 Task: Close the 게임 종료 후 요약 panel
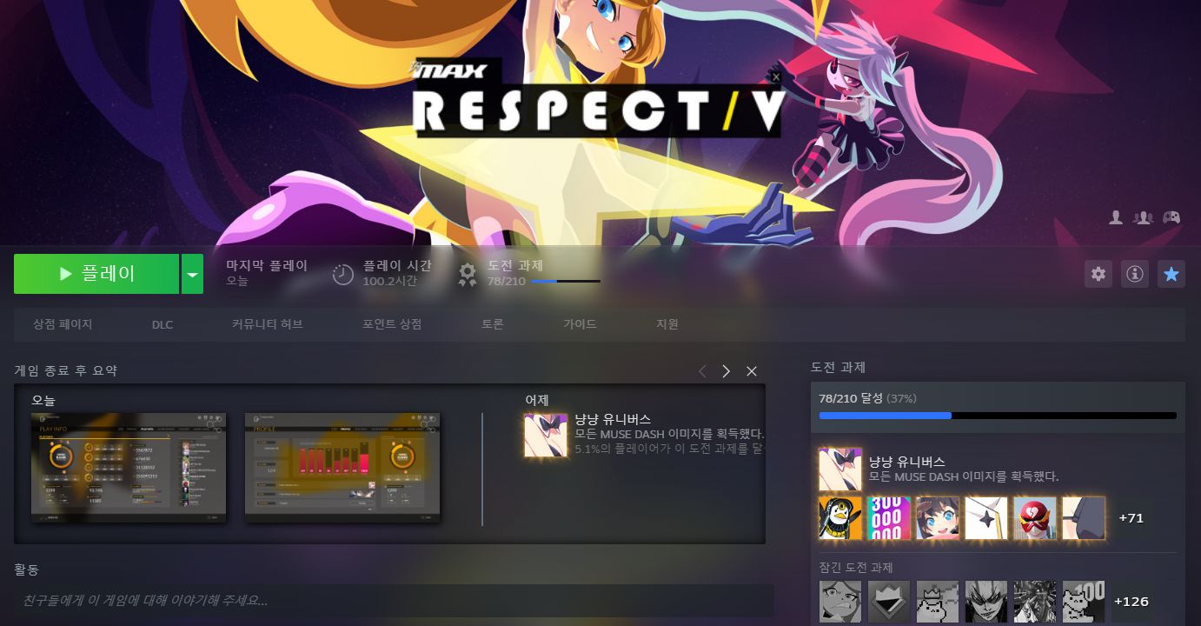tap(752, 371)
